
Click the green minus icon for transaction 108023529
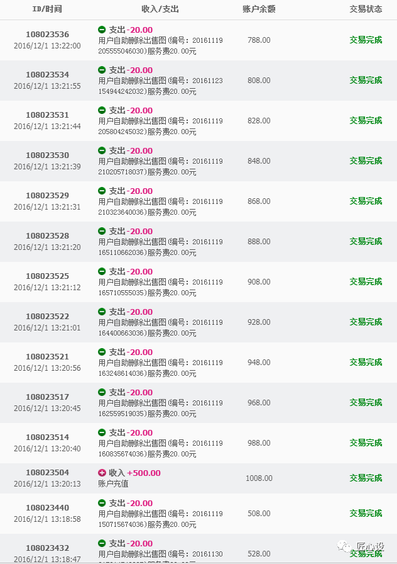pyautogui.click(x=102, y=191)
